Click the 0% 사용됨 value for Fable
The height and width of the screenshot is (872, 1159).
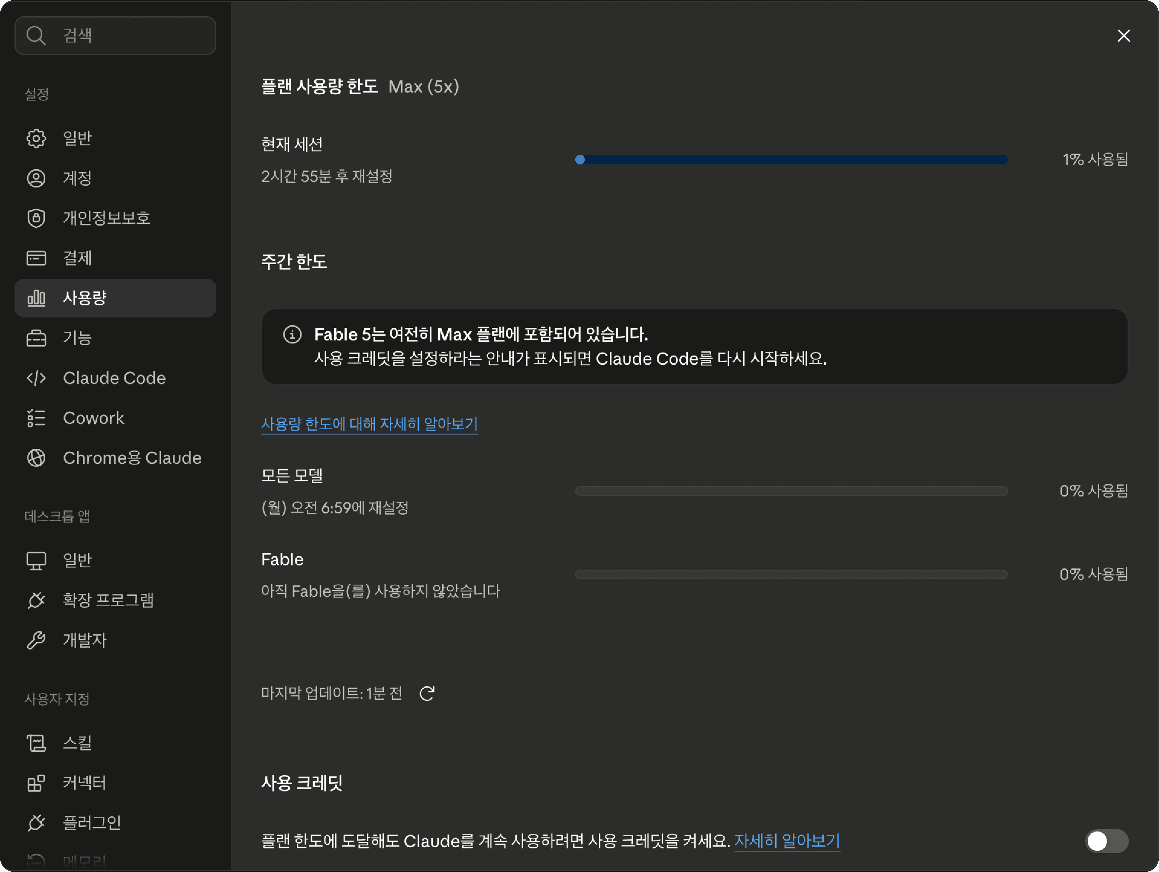click(x=1093, y=574)
